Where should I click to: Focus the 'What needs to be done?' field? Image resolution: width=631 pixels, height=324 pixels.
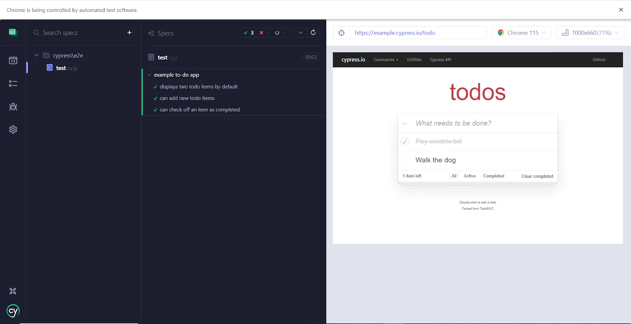486,123
